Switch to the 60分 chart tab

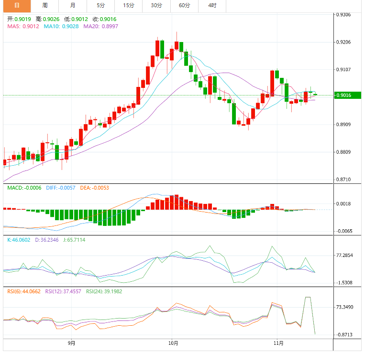(184, 6)
